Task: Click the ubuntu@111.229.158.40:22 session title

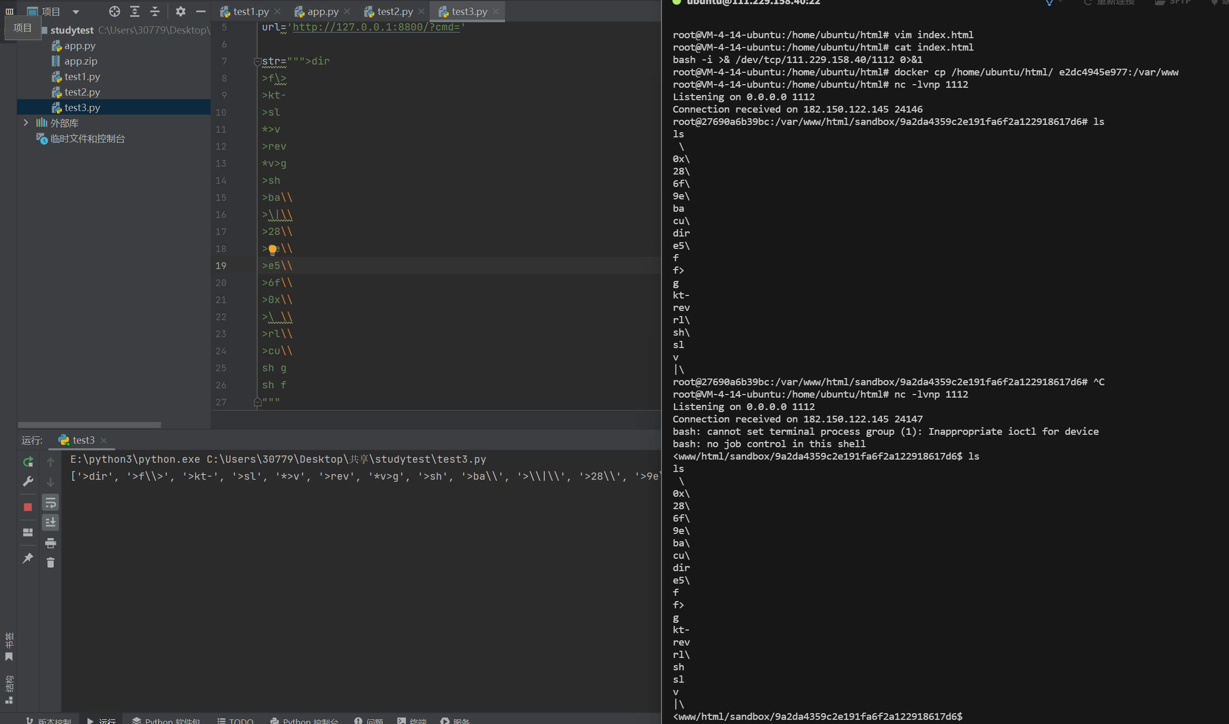Action: (753, 3)
